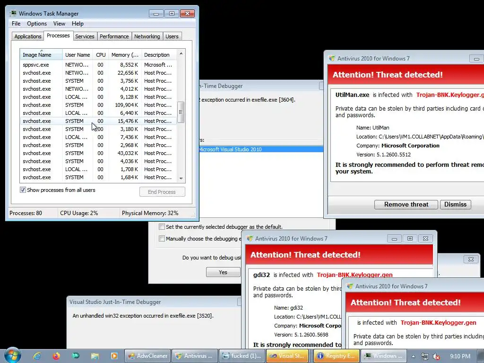Select the sppsvc.exe process row

click(x=98, y=65)
